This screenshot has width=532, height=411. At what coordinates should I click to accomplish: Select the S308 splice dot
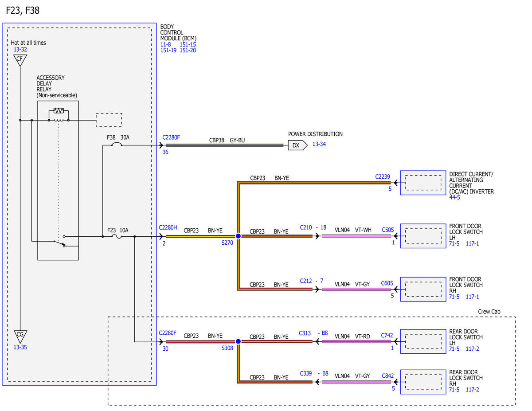(238, 341)
